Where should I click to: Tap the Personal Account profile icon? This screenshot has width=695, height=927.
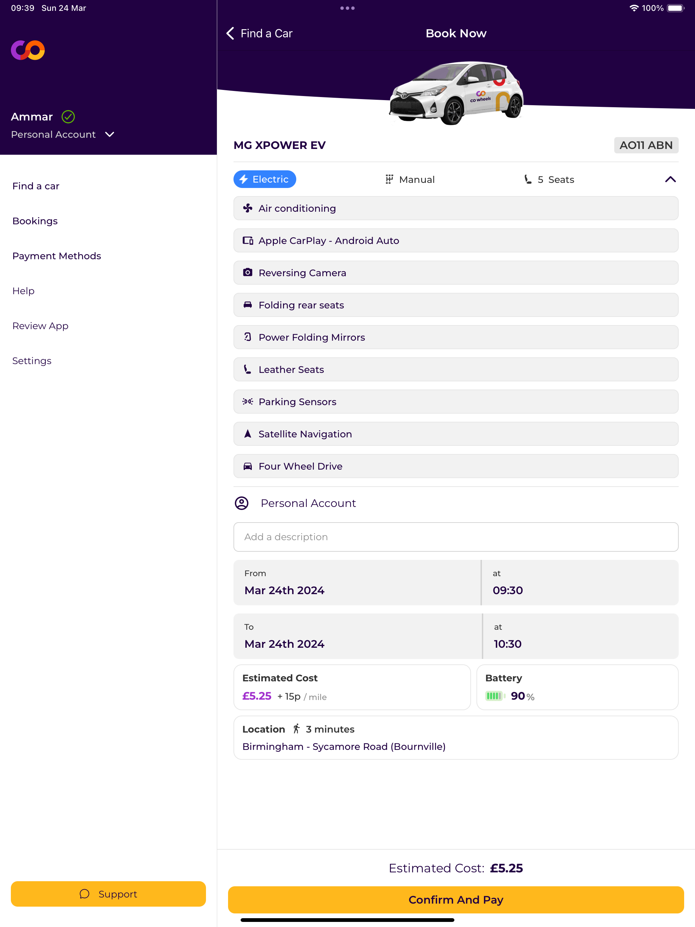point(241,503)
